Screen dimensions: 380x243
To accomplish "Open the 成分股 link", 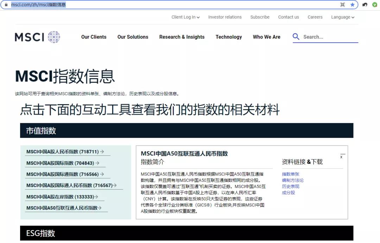I will 288,193.
